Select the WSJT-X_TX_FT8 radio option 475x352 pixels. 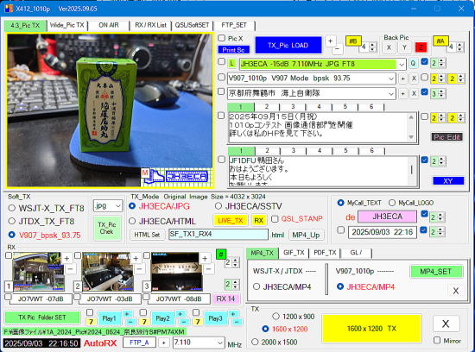click(x=12, y=208)
